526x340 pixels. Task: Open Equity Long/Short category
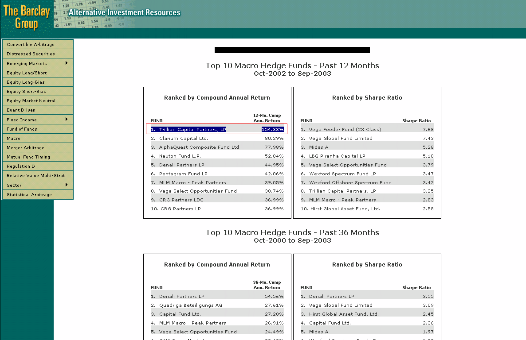point(38,73)
